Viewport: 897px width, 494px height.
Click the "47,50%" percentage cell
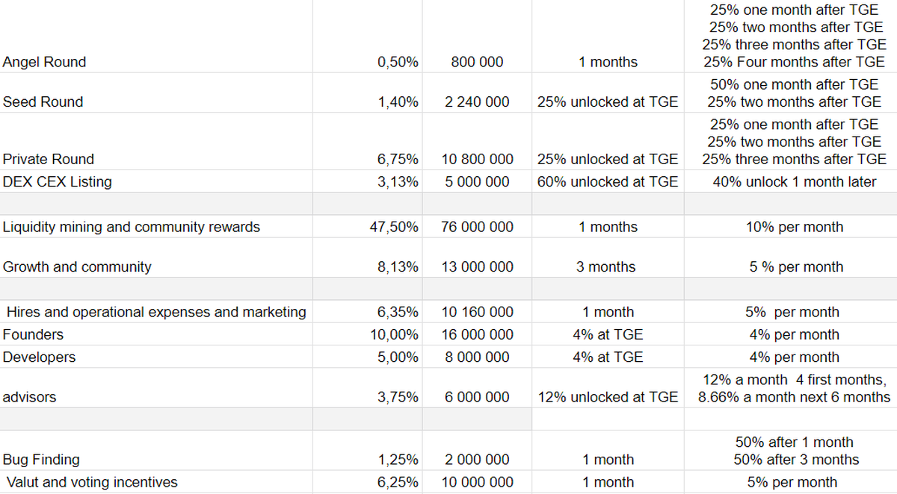point(395,227)
